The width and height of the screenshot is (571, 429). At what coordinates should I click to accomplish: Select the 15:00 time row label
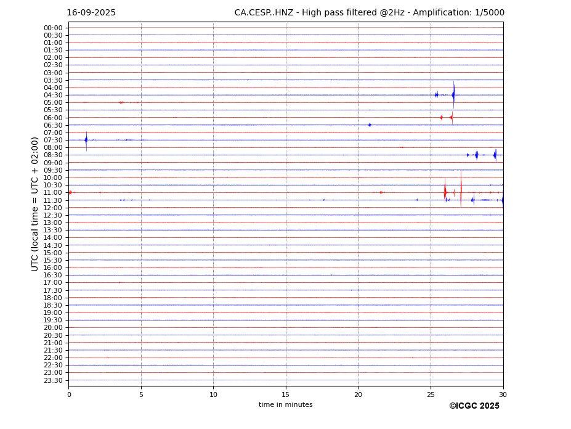pos(53,253)
